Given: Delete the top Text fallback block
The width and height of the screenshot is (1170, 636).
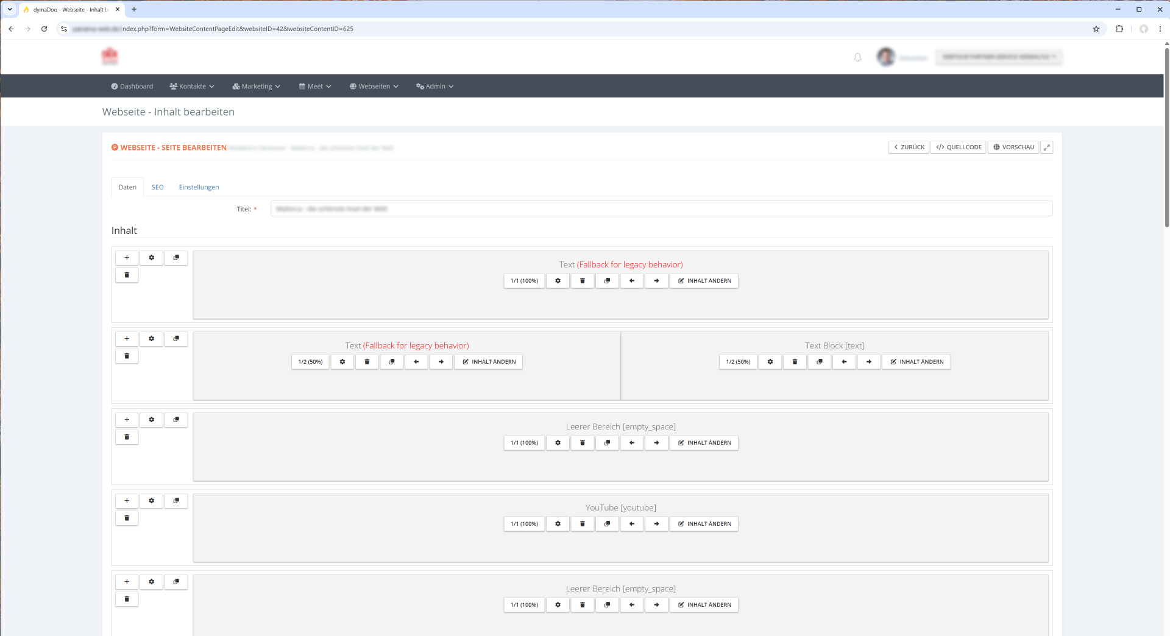Looking at the screenshot, I should (583, 281).
